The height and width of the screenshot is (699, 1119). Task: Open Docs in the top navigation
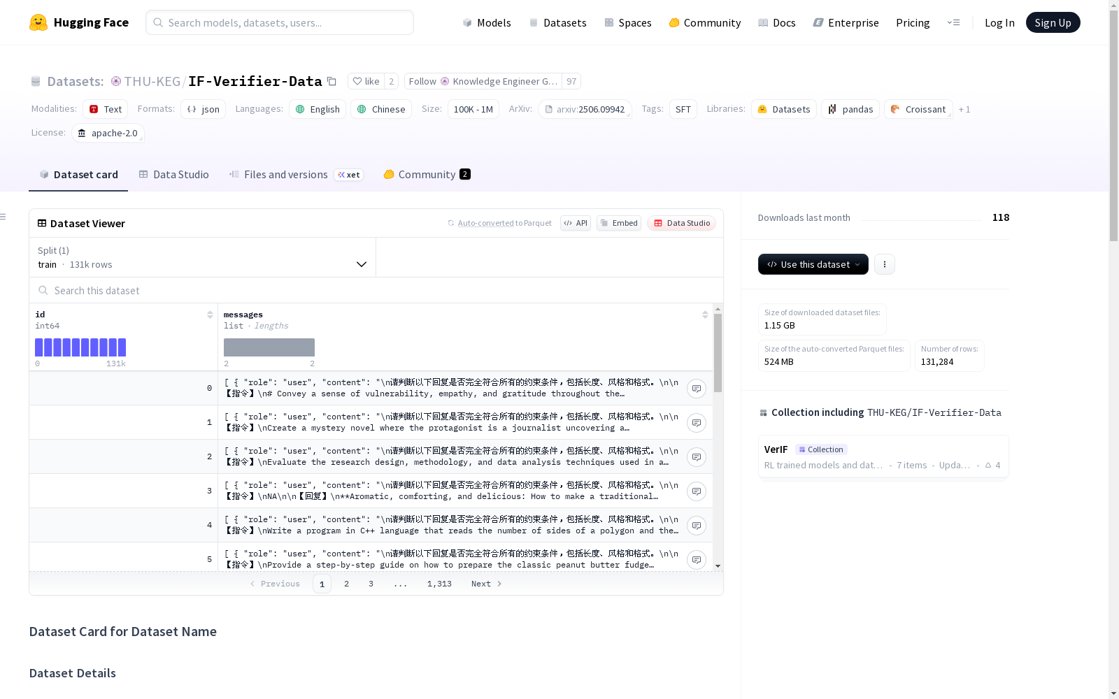point(777,22)
